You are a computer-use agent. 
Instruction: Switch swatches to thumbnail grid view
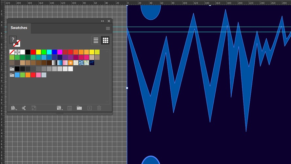click(x=106, y=40)
